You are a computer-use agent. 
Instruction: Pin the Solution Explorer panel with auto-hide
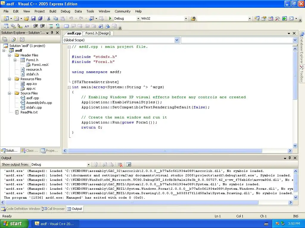(52, 33)
